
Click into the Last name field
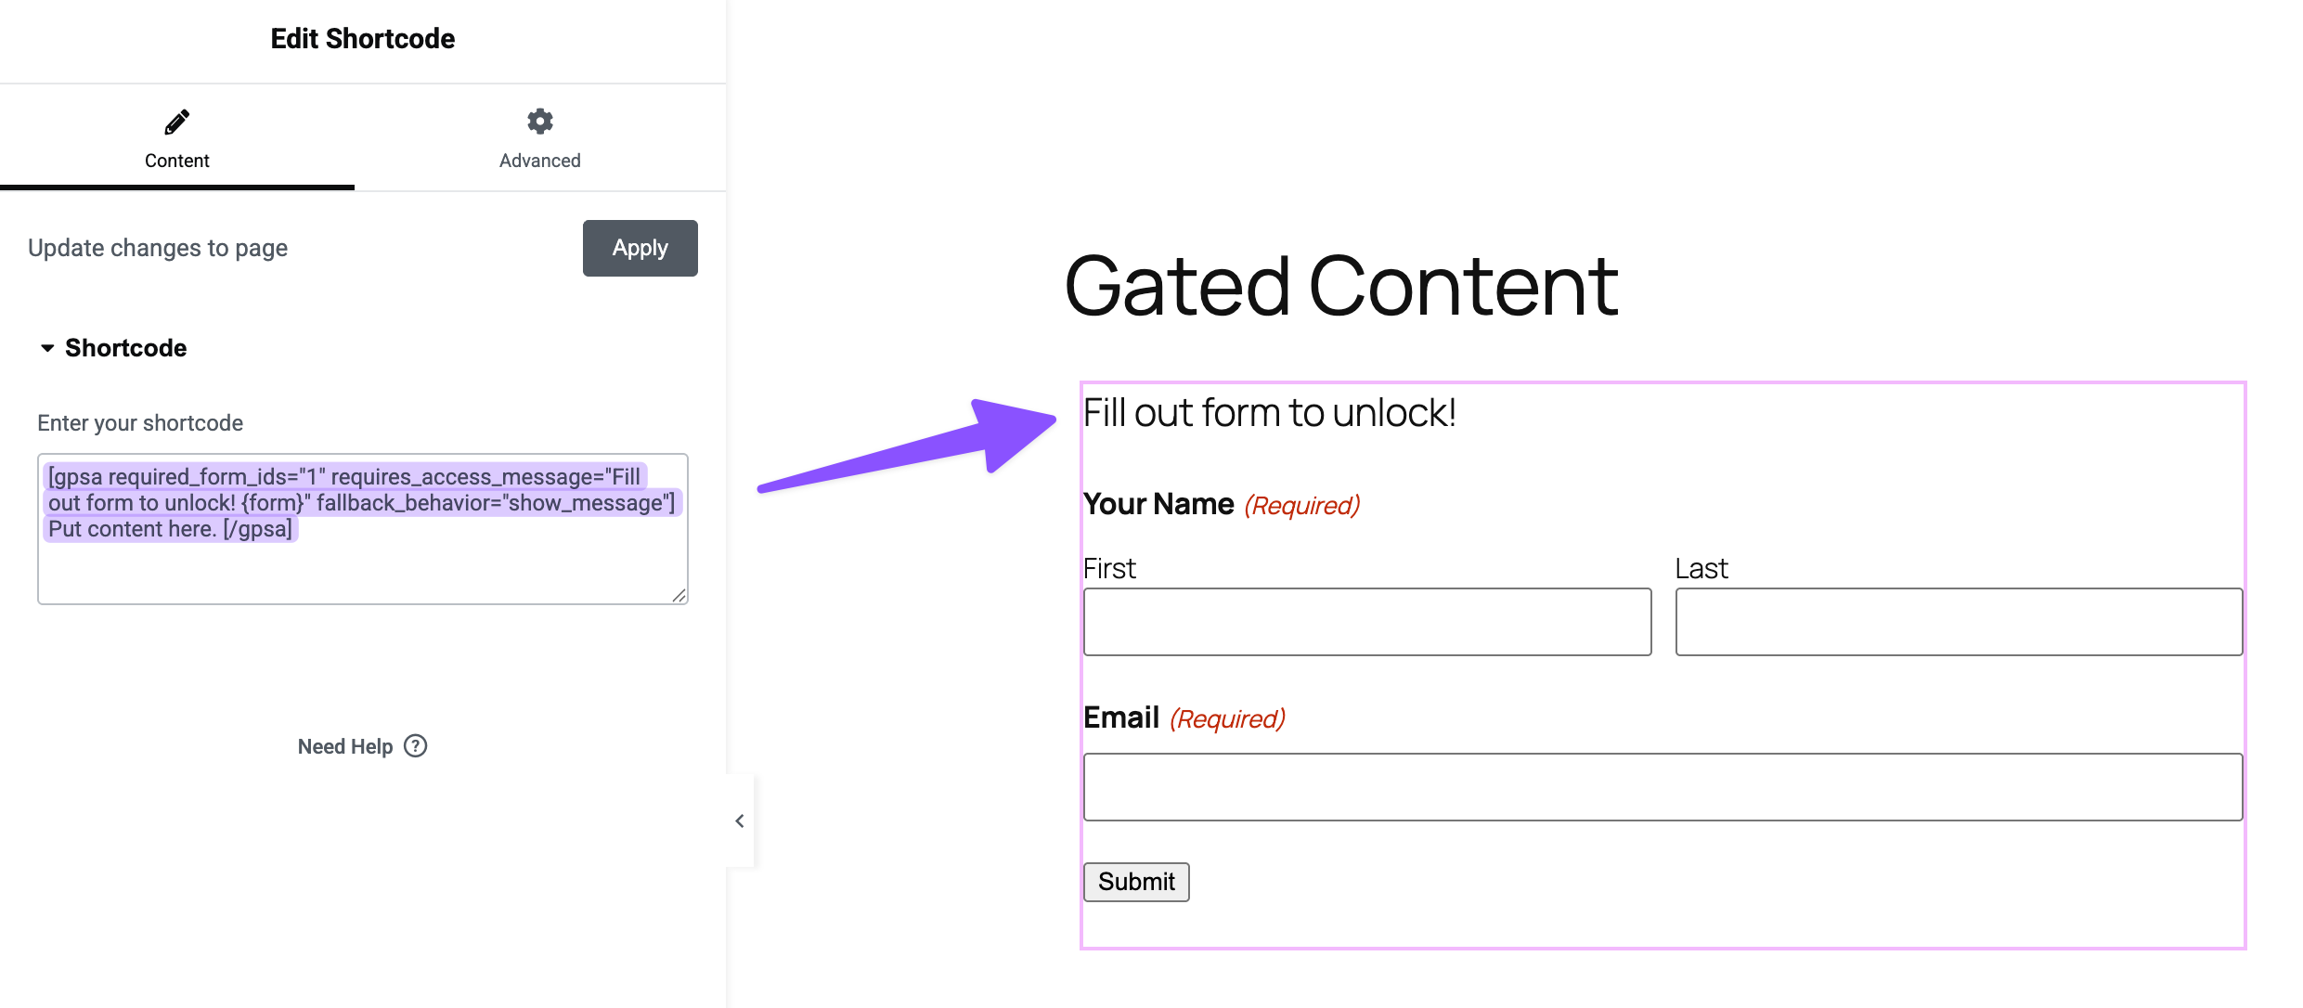(x=1959, y=622)
